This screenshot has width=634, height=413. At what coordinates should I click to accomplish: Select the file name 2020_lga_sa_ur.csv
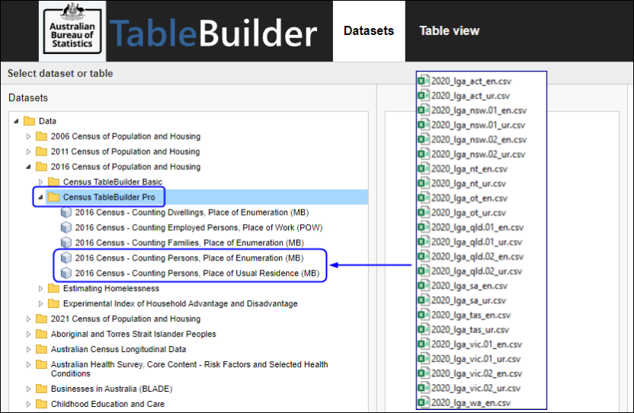[x=468, y=300]
